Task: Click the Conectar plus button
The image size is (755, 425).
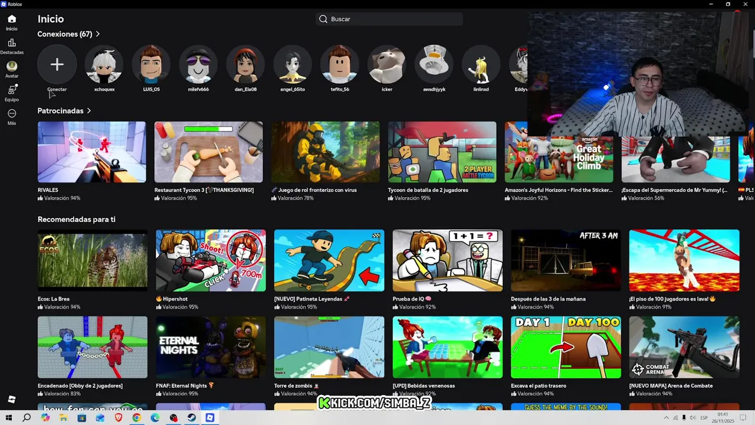Action: 57,64
